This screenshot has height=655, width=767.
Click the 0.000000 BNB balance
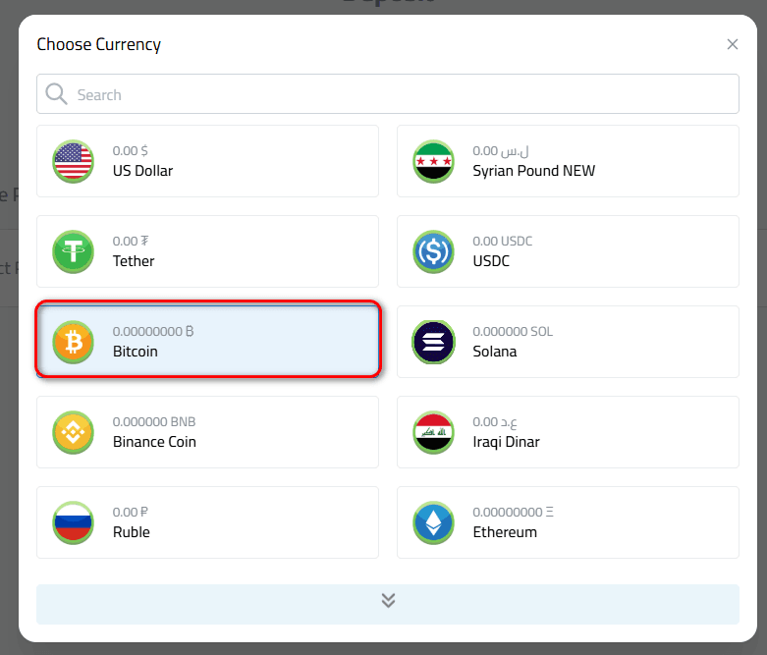click(154, 421)
